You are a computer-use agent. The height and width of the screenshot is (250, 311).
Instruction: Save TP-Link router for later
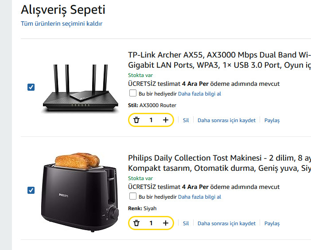[x=226, y=120]
